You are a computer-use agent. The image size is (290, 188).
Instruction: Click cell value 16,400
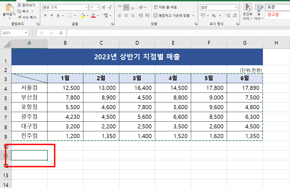coord(137,88)
